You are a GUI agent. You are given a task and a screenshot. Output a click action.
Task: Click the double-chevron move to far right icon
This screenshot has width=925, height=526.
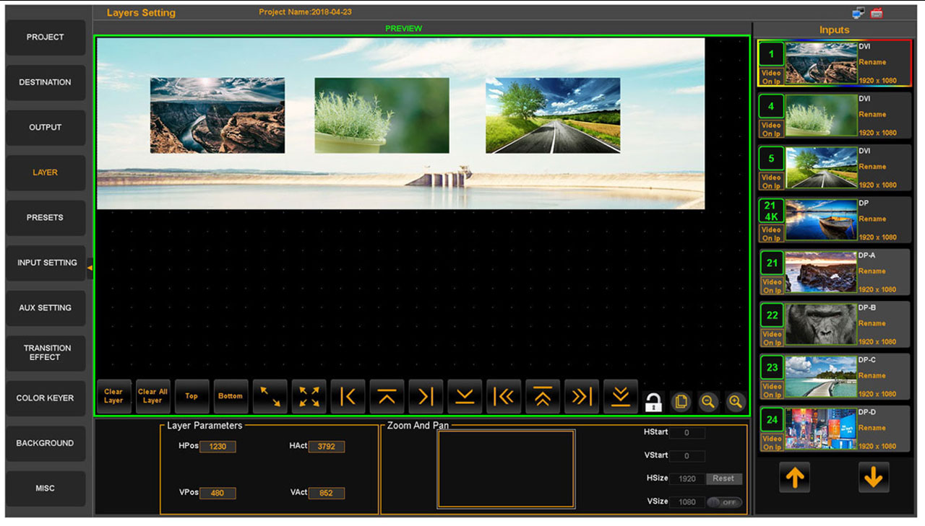coord(582,396)
